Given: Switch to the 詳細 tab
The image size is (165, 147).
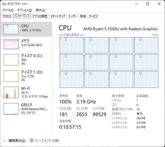Looking at the screenshot, I should [83, 16].
